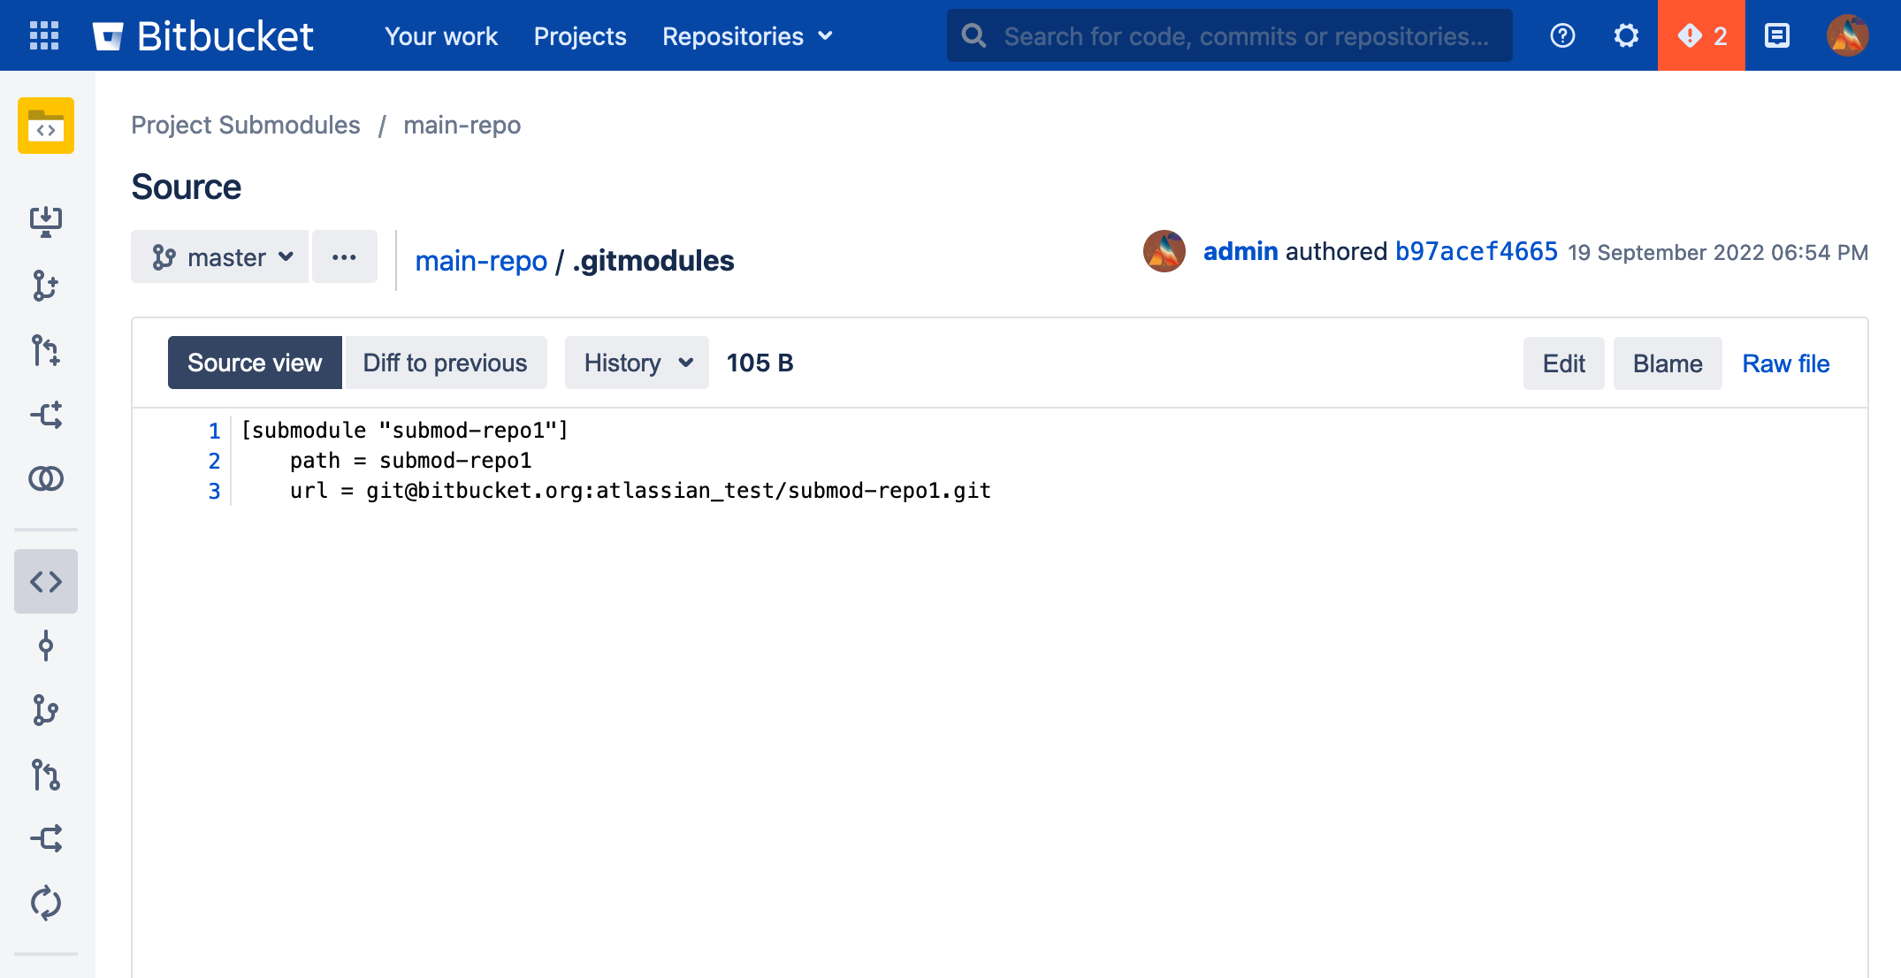1901x978 pixels.
Task: Open the Your work menu item
Action: [441, 36]
